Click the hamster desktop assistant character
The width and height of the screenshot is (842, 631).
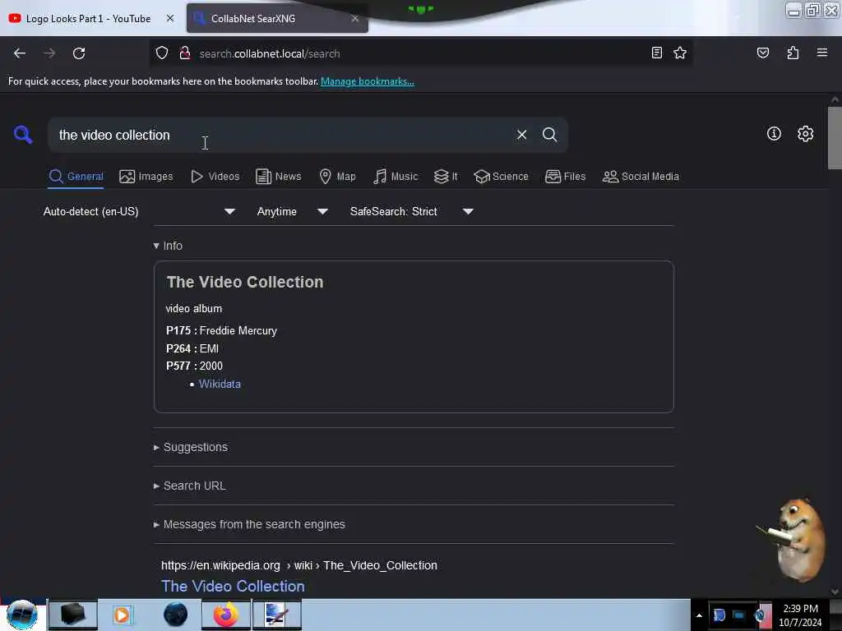pos(794,541)
